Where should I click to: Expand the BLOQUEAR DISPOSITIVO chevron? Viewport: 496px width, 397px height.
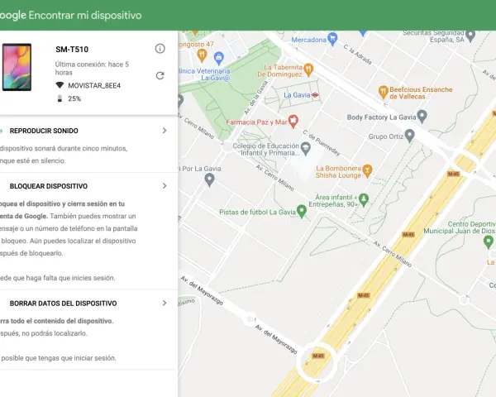[x=165, y=186]
